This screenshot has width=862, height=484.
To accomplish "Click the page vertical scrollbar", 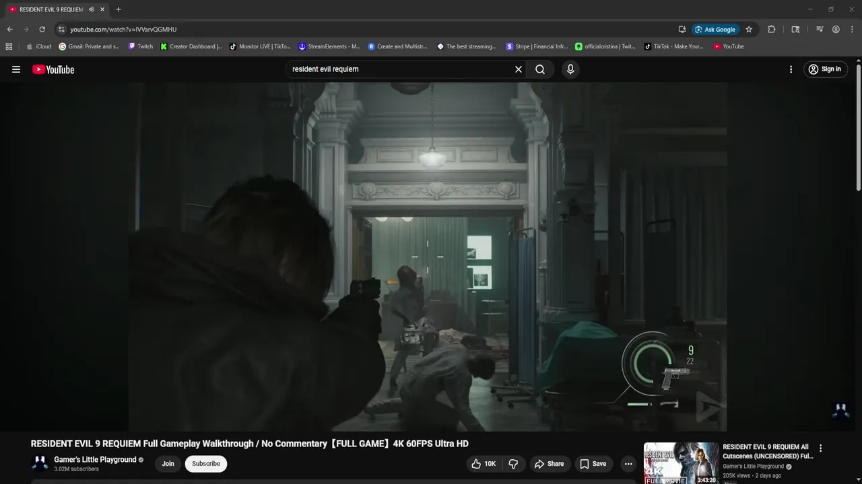I will click(x=858, y=128).
